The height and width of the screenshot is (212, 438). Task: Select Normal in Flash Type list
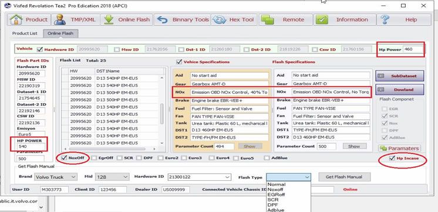click(277, 184)
